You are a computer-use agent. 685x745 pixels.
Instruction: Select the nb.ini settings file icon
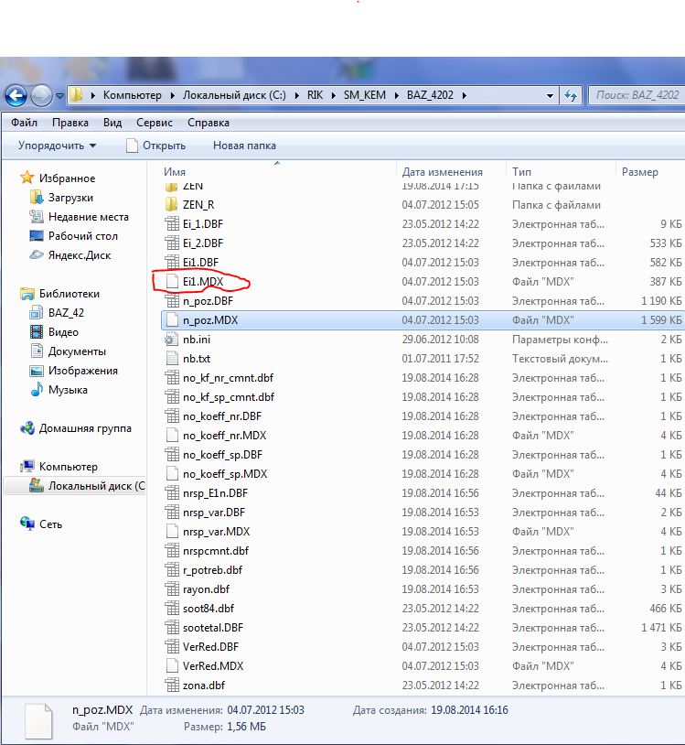(x=172, y=340)
